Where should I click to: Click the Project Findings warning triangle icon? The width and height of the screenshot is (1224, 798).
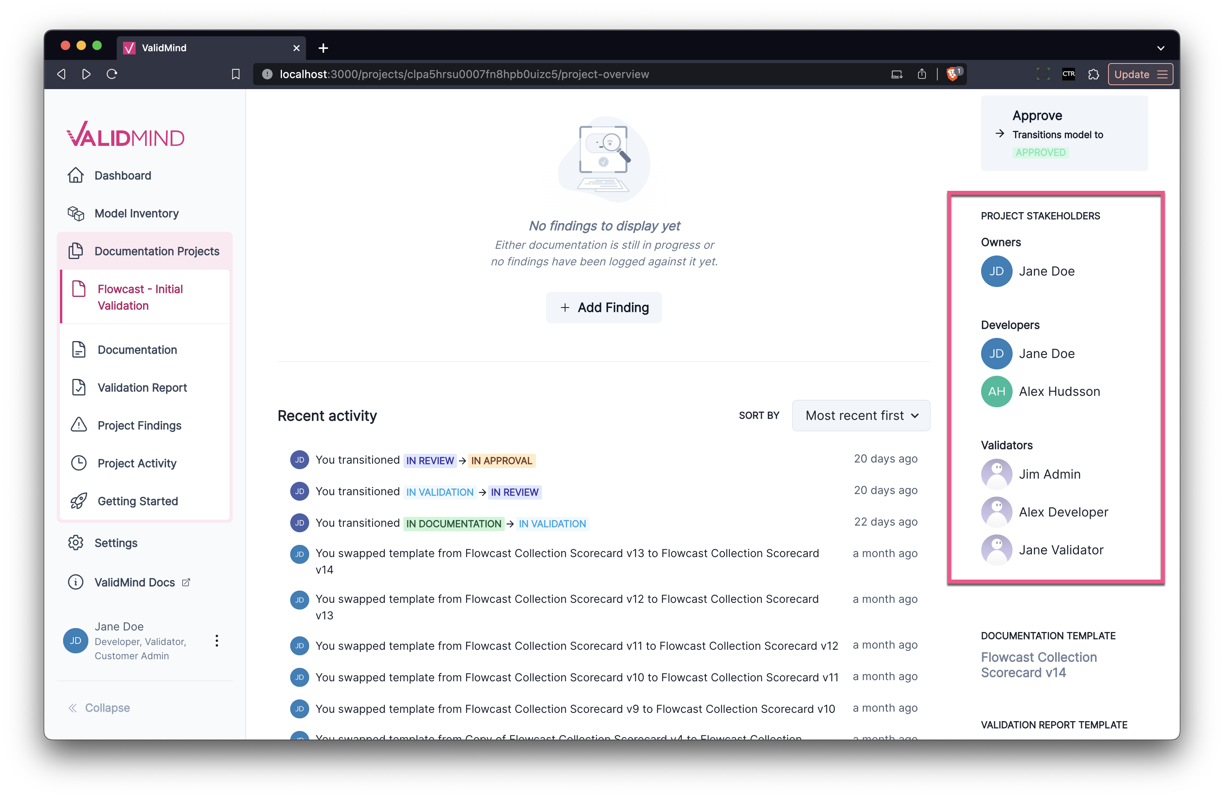79,425
